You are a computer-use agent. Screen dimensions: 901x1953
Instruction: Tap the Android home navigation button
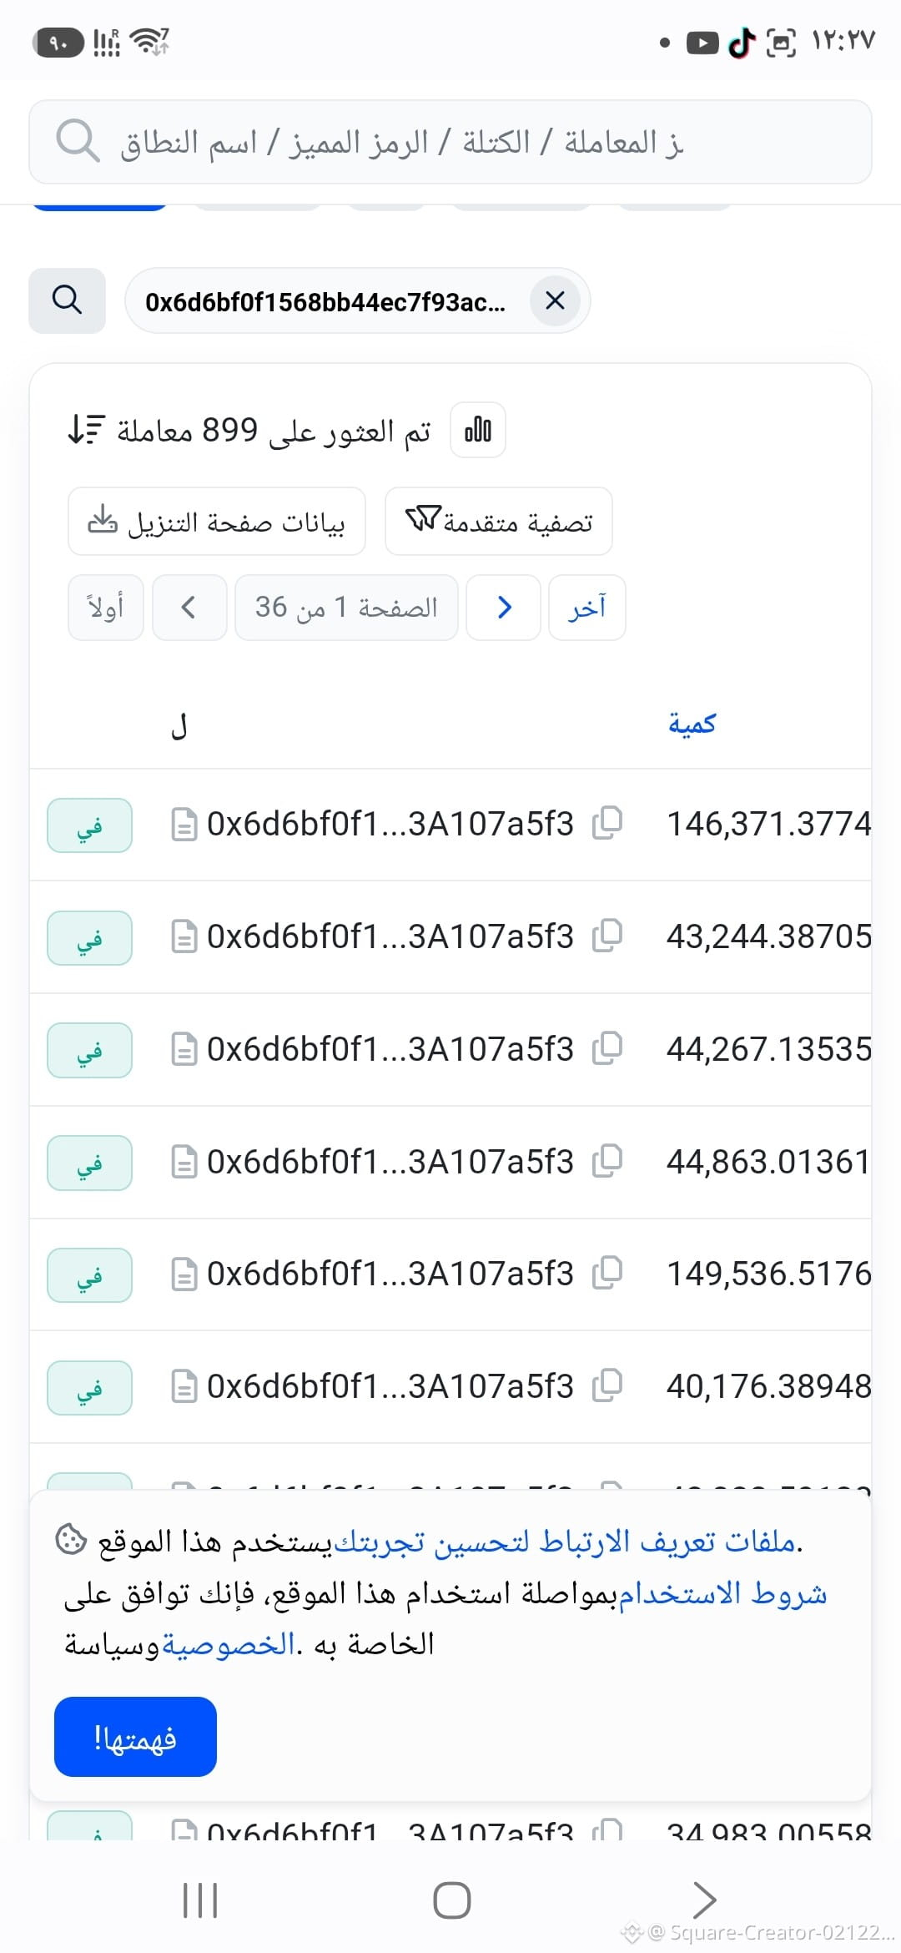pos(451,1900)
